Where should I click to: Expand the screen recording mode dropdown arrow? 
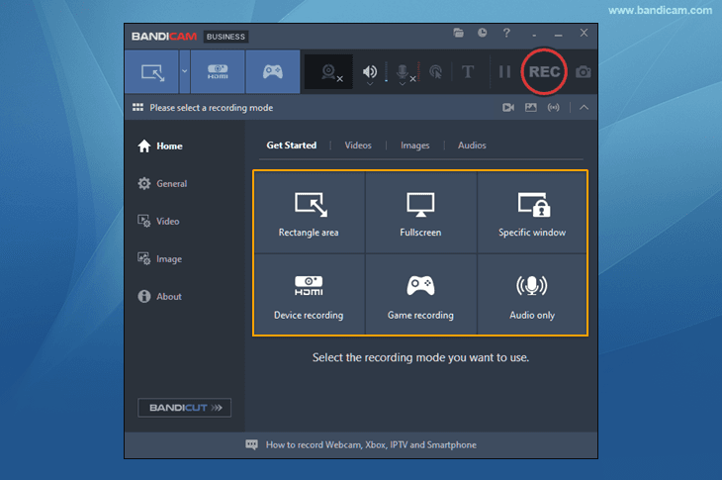(x=184, y=72)
